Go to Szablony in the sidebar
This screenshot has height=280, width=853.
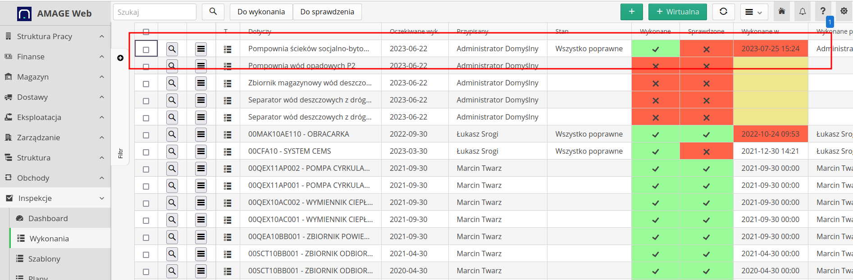pos(44,259)
